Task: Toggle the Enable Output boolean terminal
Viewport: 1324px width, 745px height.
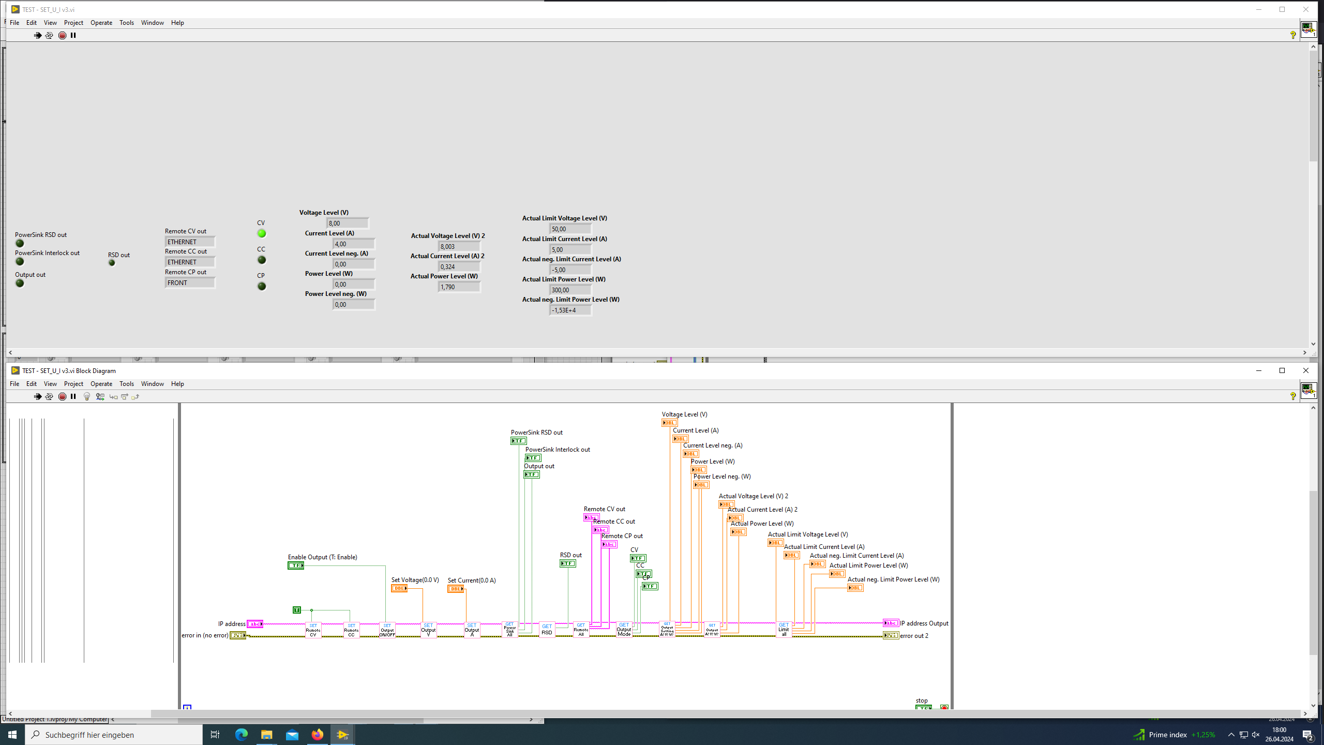Action: click(x=296, y=565)
